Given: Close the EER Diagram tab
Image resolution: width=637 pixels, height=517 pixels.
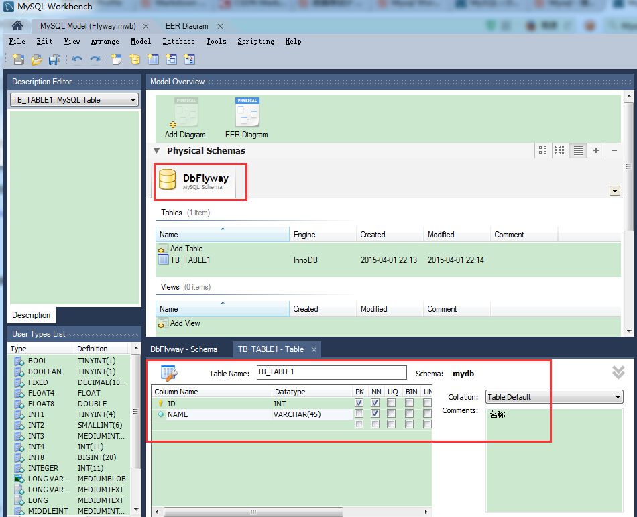Looking at the screenshot, I should click(220, 26).
